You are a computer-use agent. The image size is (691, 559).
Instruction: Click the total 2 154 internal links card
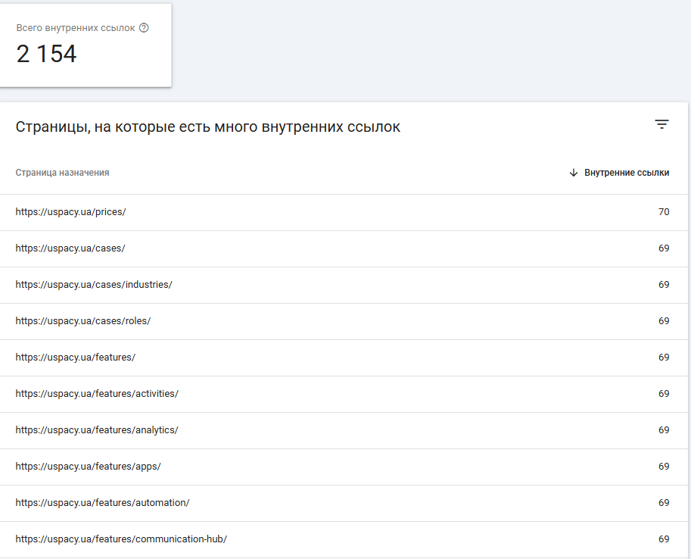86,45
